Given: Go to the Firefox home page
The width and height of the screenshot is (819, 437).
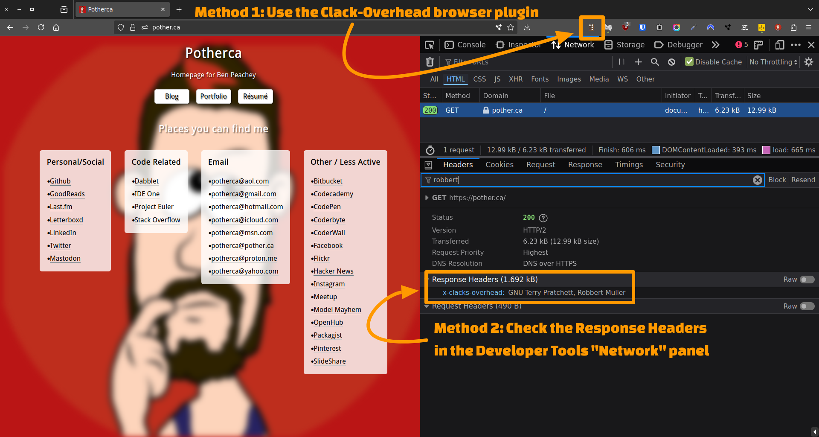Looking at the screenshot, I should tap(56, 27).
